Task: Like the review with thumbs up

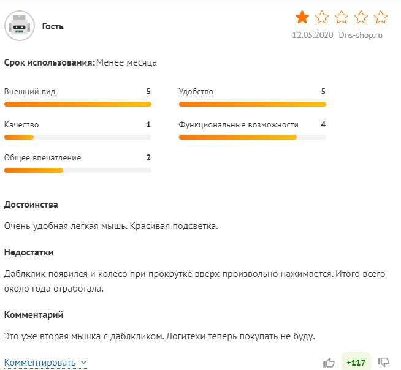Action: 329,362
